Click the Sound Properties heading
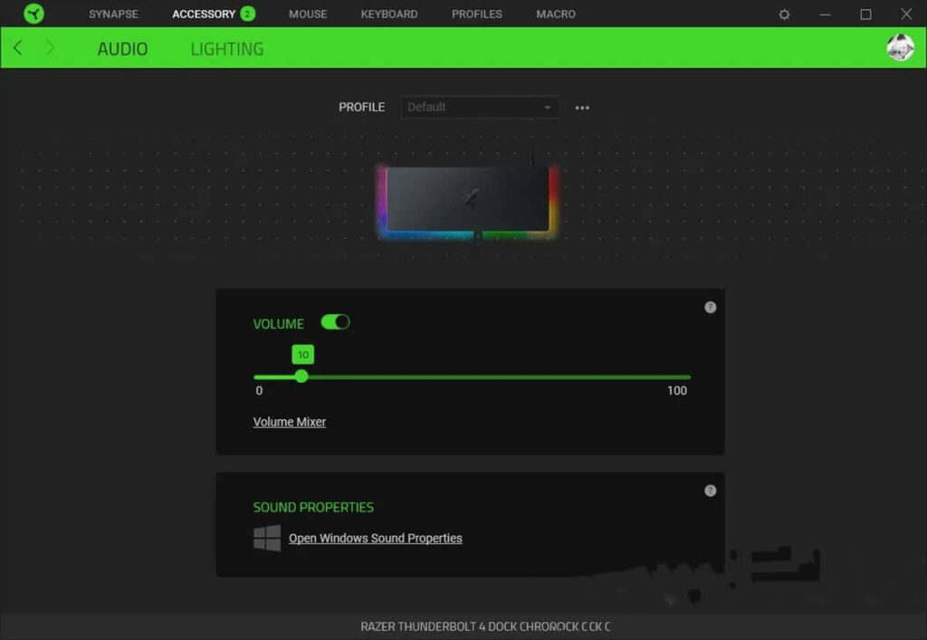Screen dimensions: 927x640 click(313, 507)
